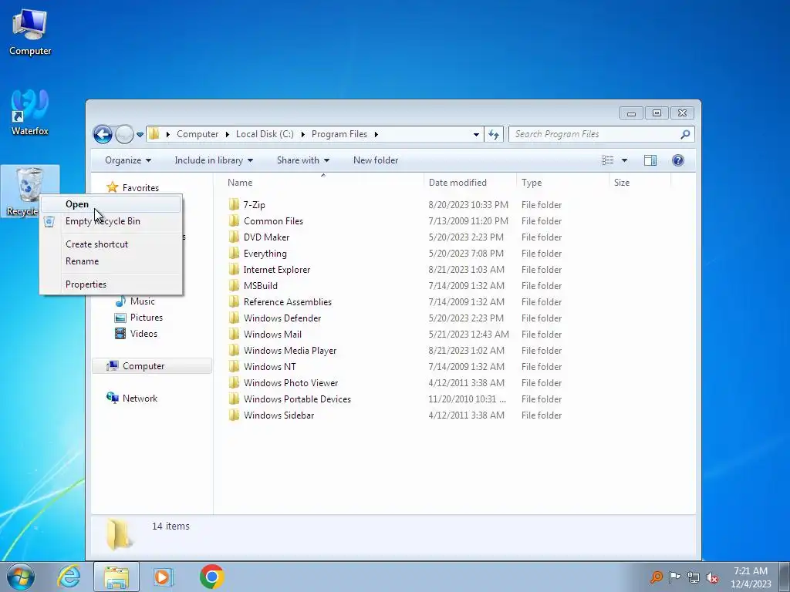Expand arrow after Computer breadcrumb
The width and height of the screenshot is (790, 592).
coord(228,134)
